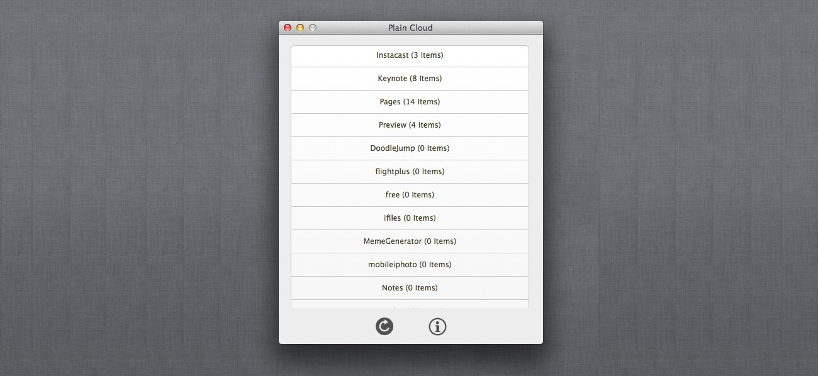Image resolution: width=818 pixels, height=376 pixels.
Task: Choose Preview (4 Items)
Action: pos(410,125)
